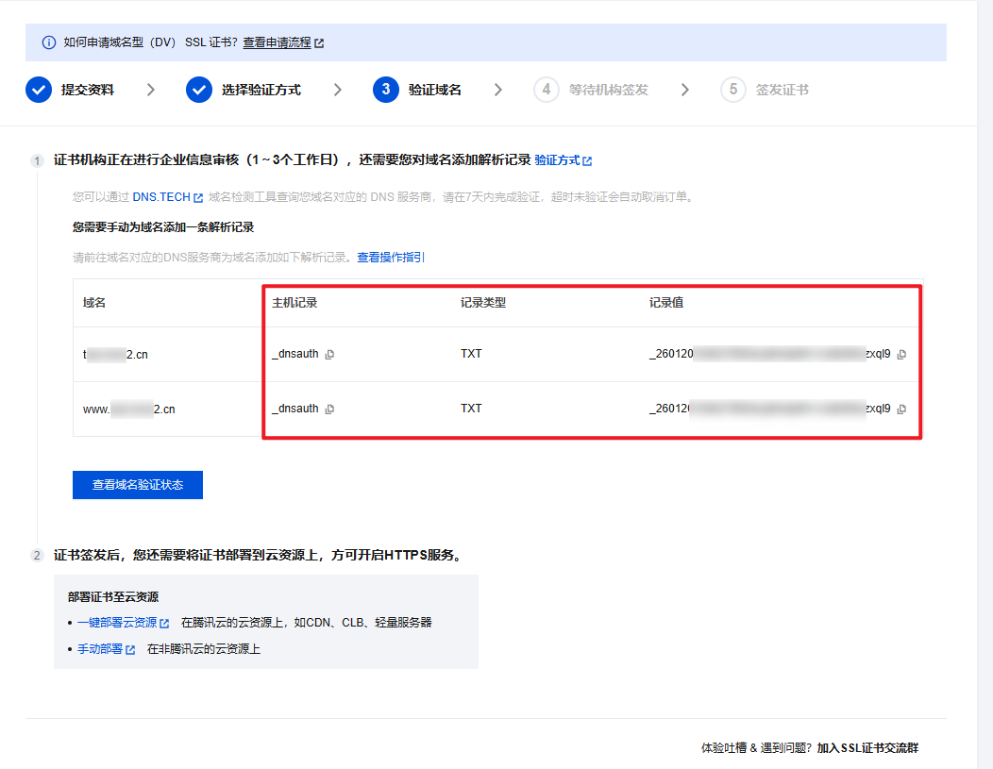993x769 pixels.
Task: Go to the 选择验证方式 step label
Action: coord(261,90)
